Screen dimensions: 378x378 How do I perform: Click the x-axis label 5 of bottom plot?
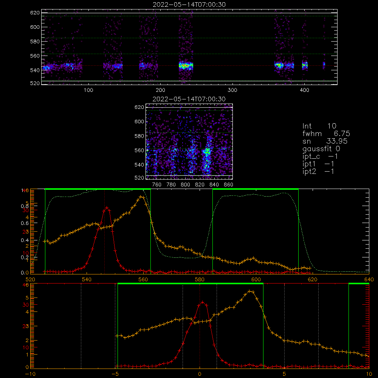(285, 374)
